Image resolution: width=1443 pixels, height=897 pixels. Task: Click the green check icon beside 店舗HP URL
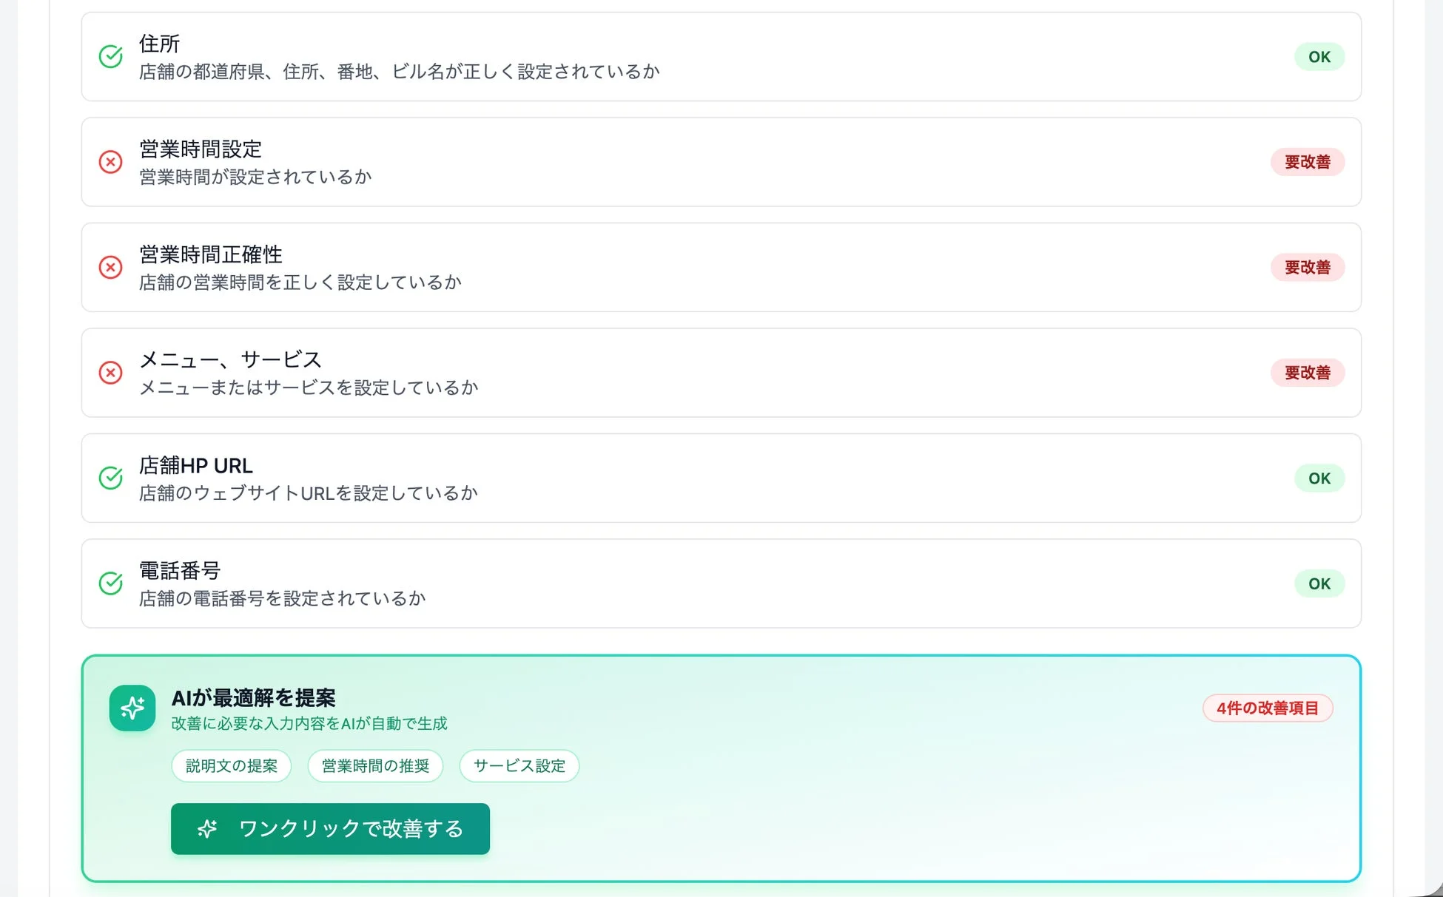click(x=110, y=478)
